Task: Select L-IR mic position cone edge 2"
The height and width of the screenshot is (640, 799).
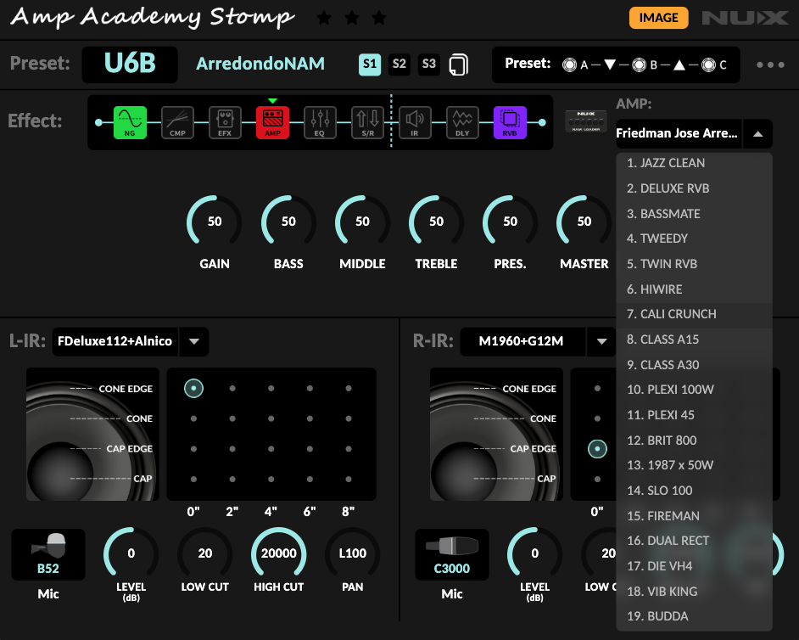Action: (232, 389)
